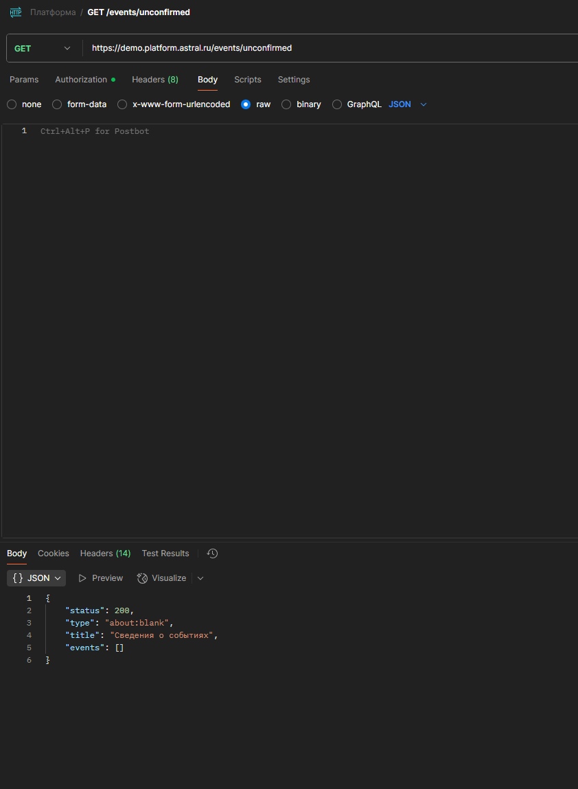Select the none body type radio
The width and height of the screenshot is (578, 789).
(12, 104)
